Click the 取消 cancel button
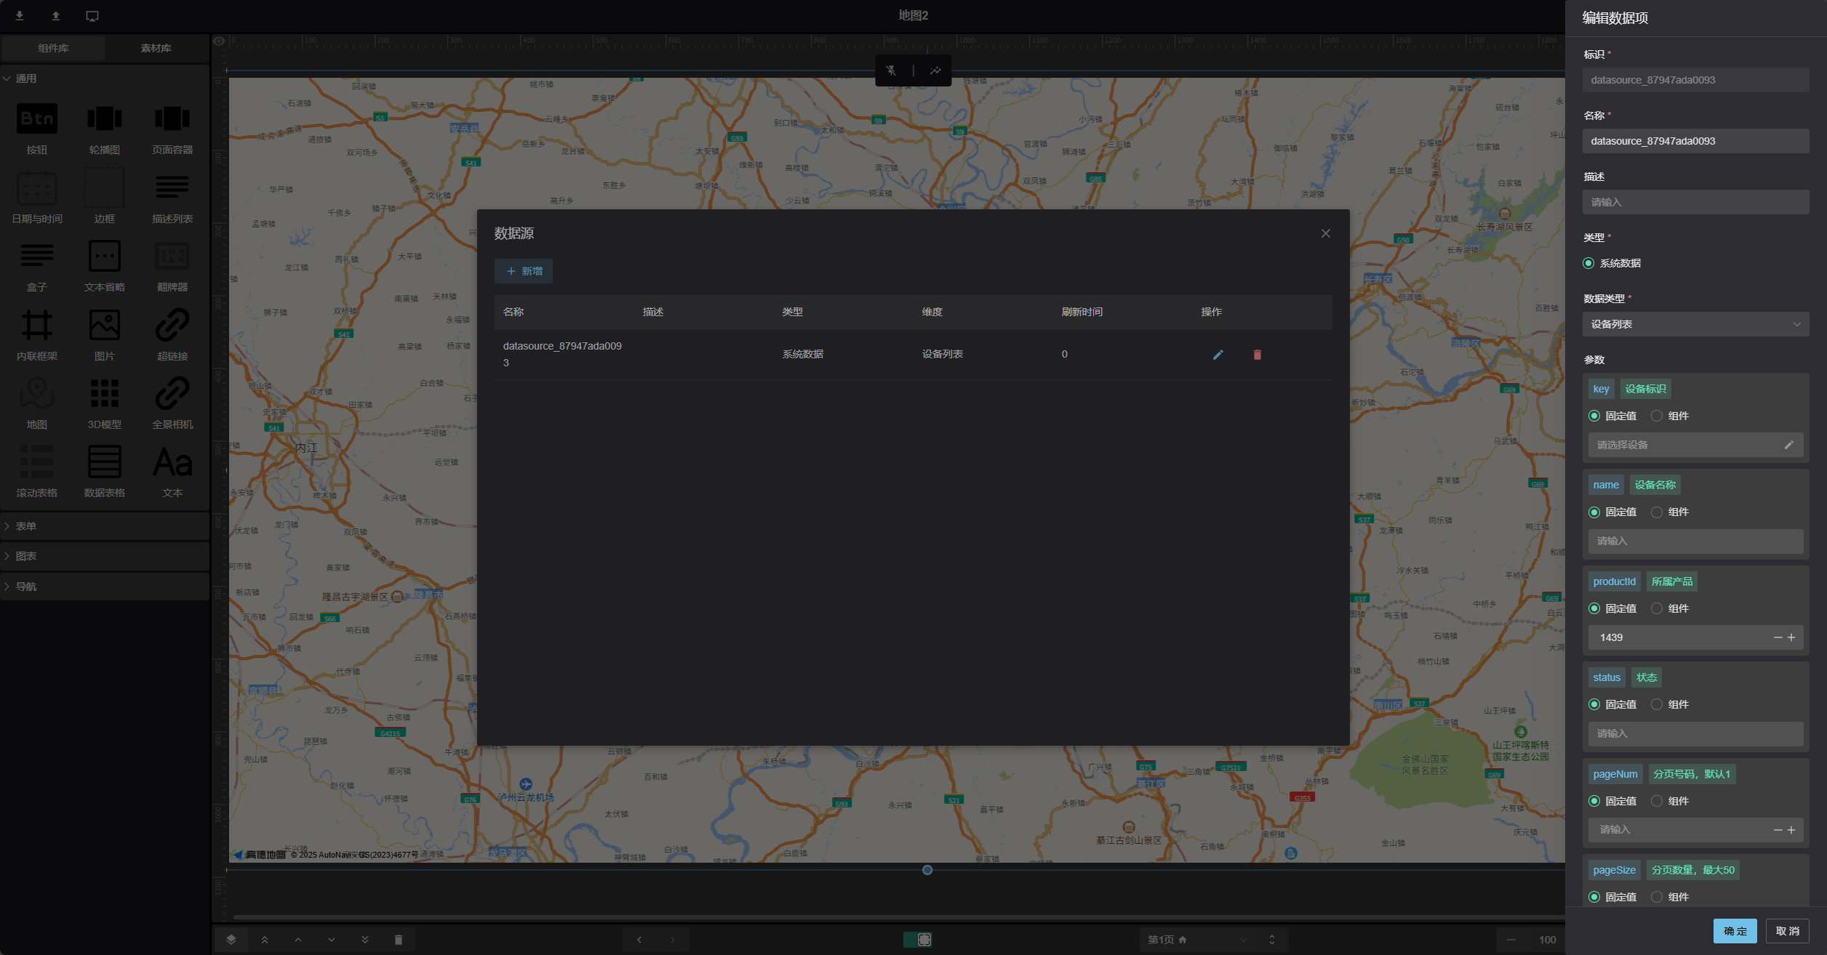This screenshot has width=1827, height=955. [x=1787, y=931]
